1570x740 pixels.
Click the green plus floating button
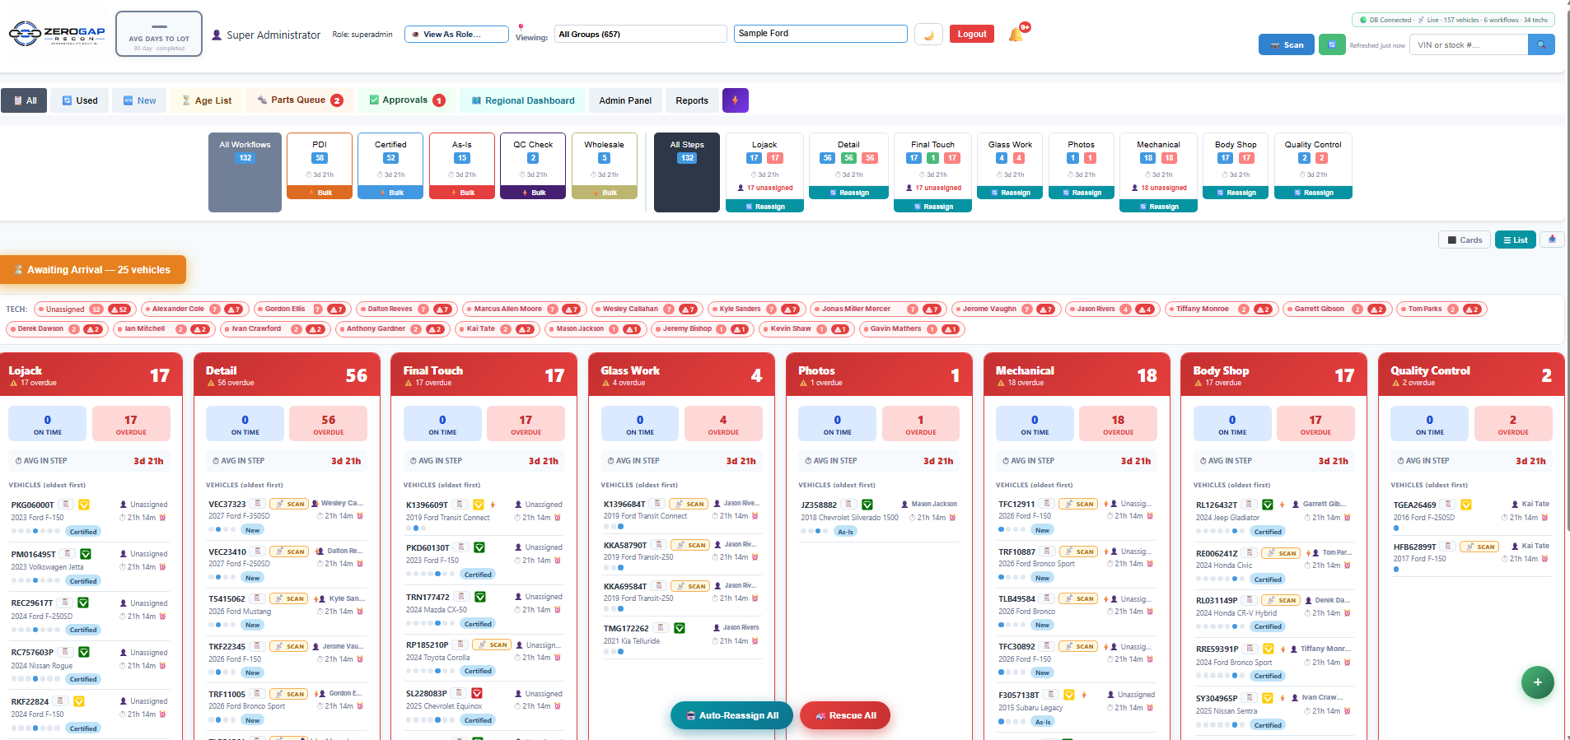point(1537,682)
